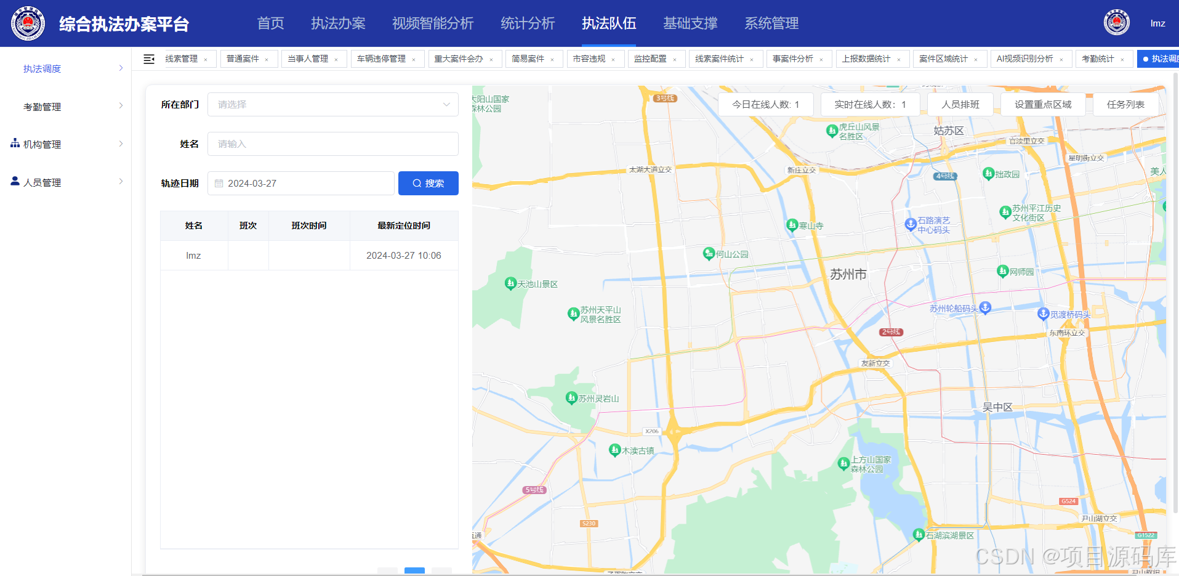Click the 机构管理 organization icon

(x=15, y=144)
